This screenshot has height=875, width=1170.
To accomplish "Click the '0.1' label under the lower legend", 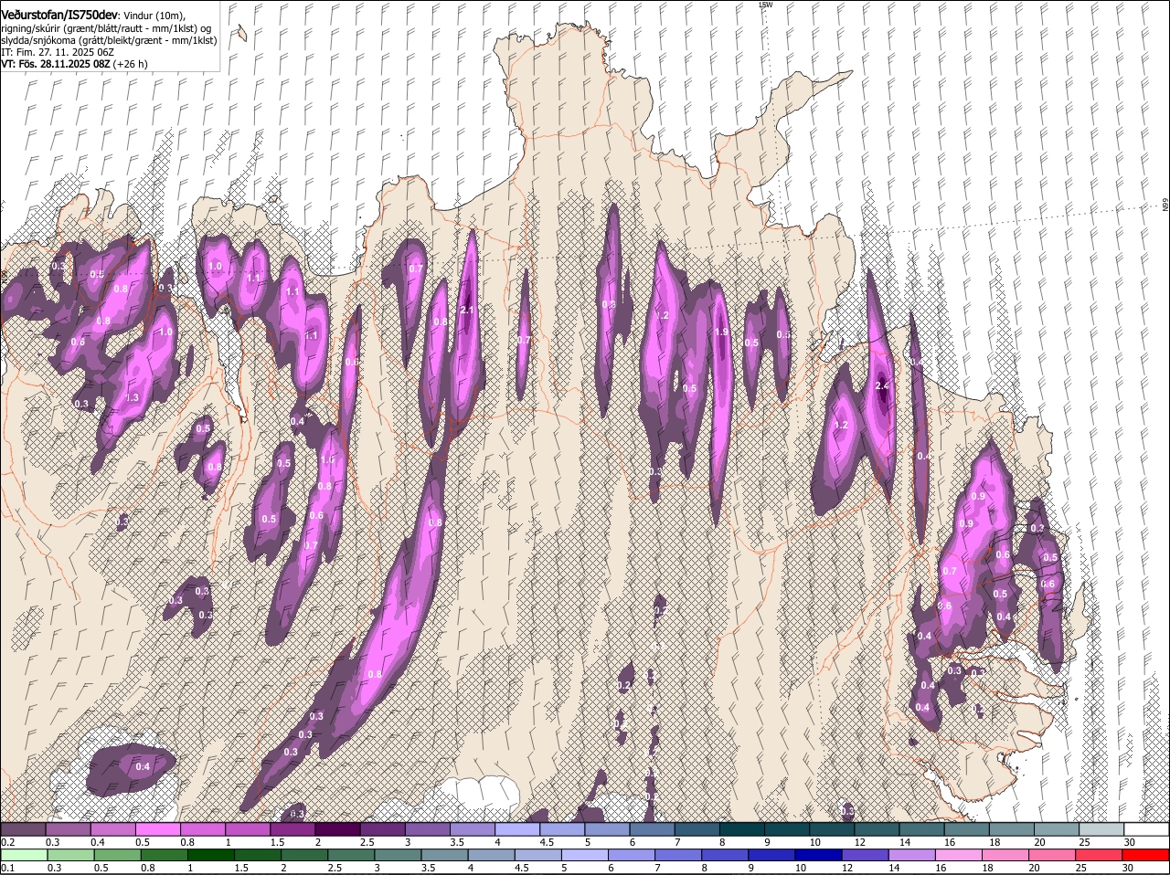I will [7, 868].
